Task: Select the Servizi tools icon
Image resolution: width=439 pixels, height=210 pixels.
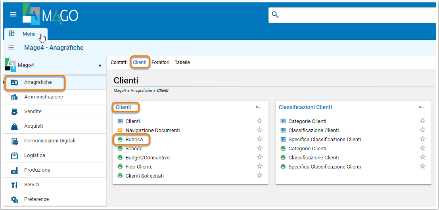Action: coord(14,185)
